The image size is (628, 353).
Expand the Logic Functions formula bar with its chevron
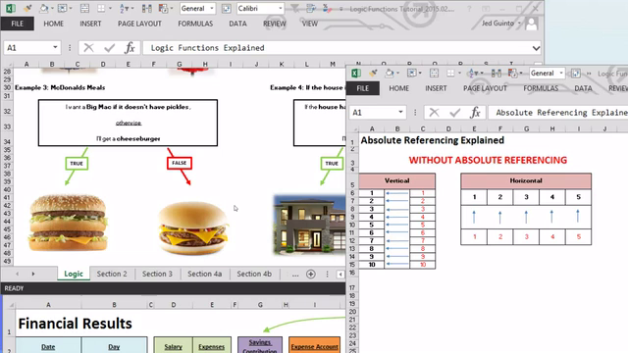(536, 48)
